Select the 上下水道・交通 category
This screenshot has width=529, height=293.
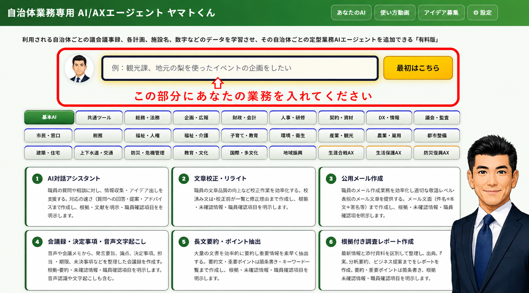point(98,153)
